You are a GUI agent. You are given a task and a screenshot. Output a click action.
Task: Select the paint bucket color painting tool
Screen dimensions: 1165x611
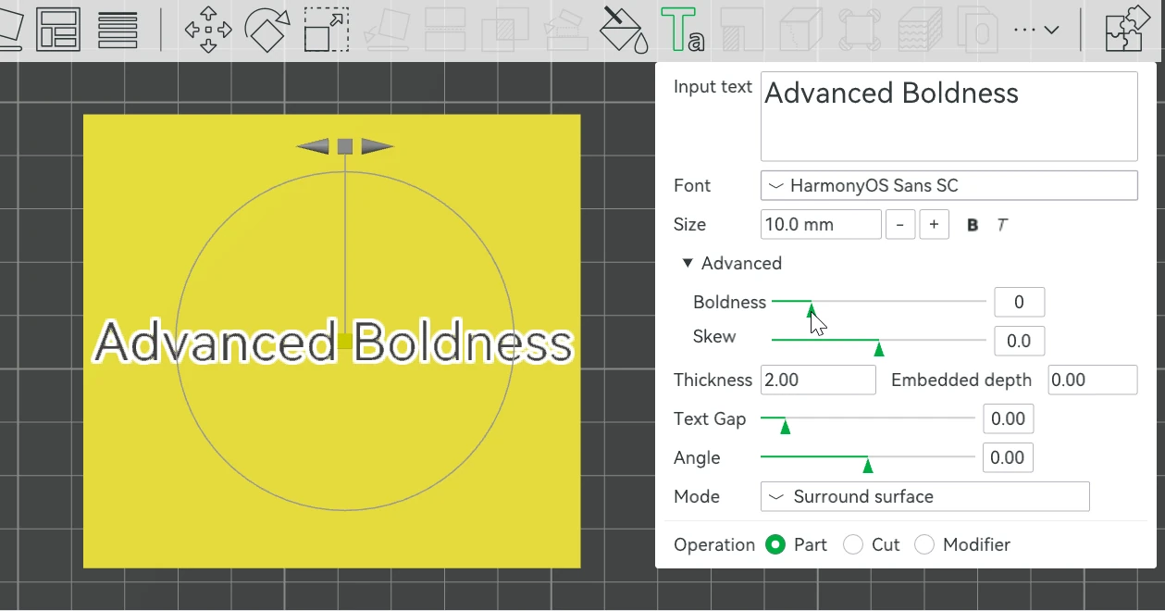click(625, 31)
